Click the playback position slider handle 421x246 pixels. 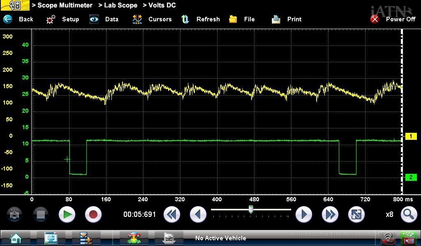pyautogui.click(x=251, y=210)
